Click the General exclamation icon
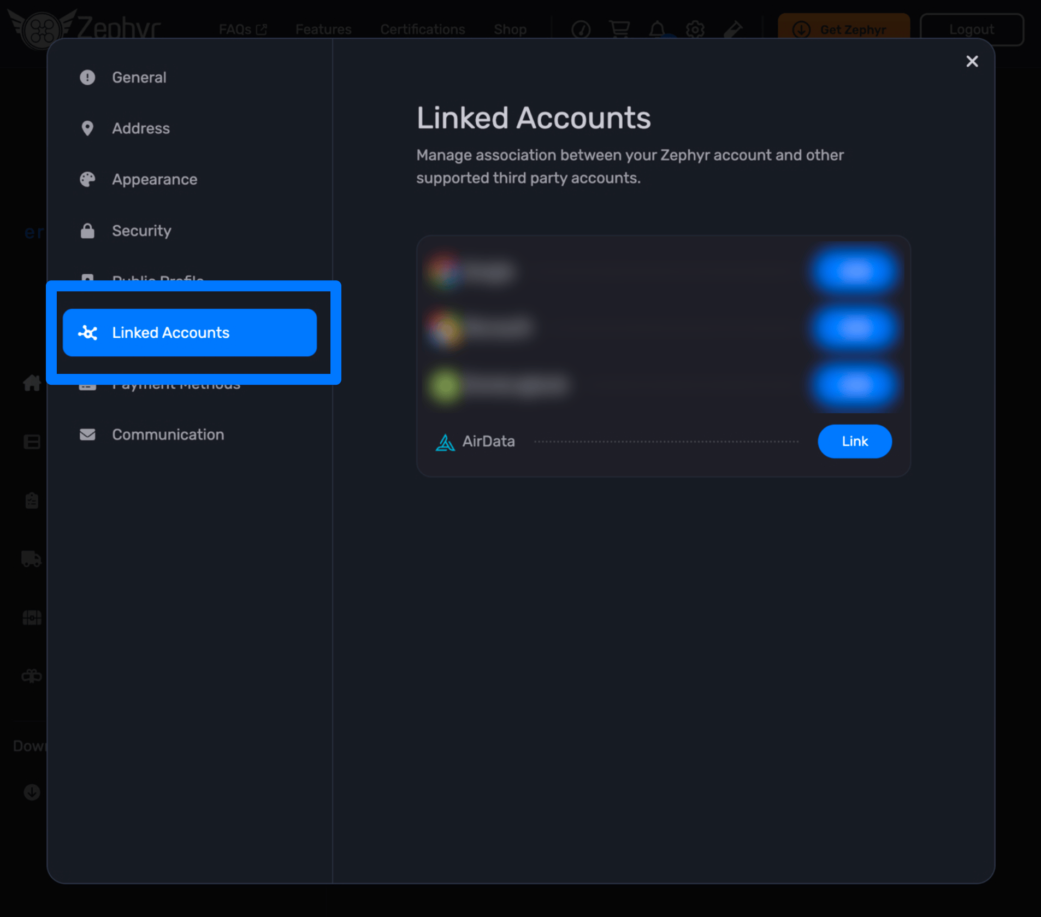Viewport: 1041px width, 917px height. tap(87, 78)
